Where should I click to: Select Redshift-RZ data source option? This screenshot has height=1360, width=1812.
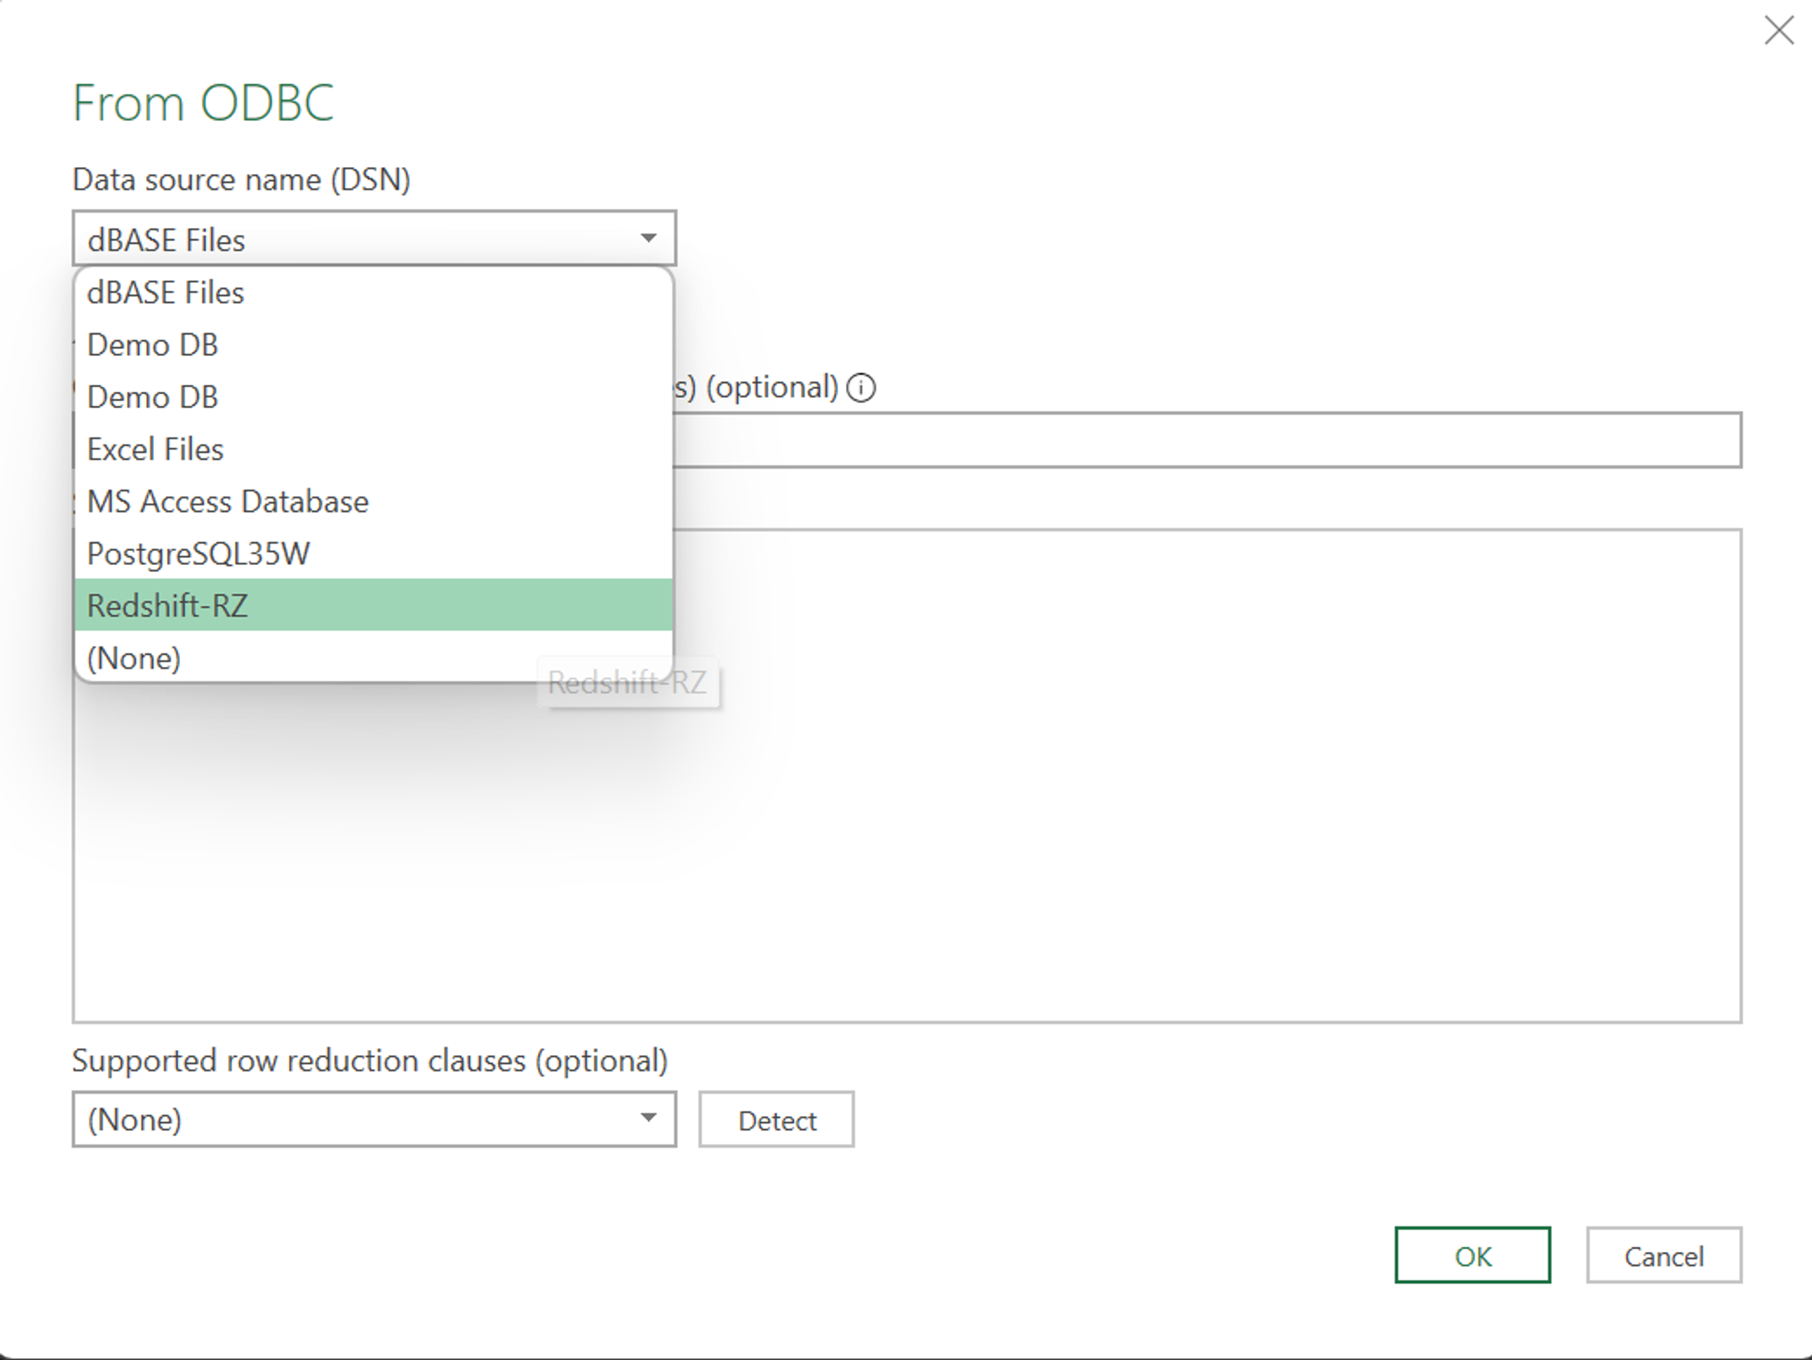[x=373, y=605]
